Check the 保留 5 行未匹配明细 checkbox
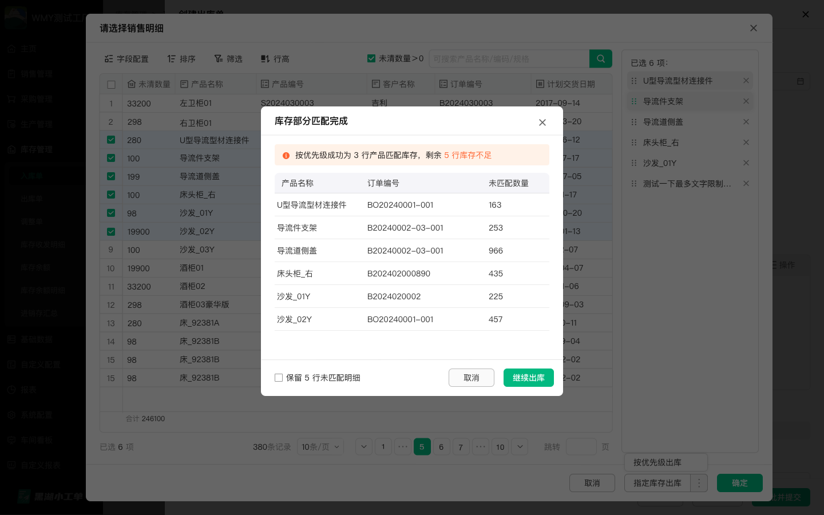The image size is (824, 515). [x=279, y=378]
